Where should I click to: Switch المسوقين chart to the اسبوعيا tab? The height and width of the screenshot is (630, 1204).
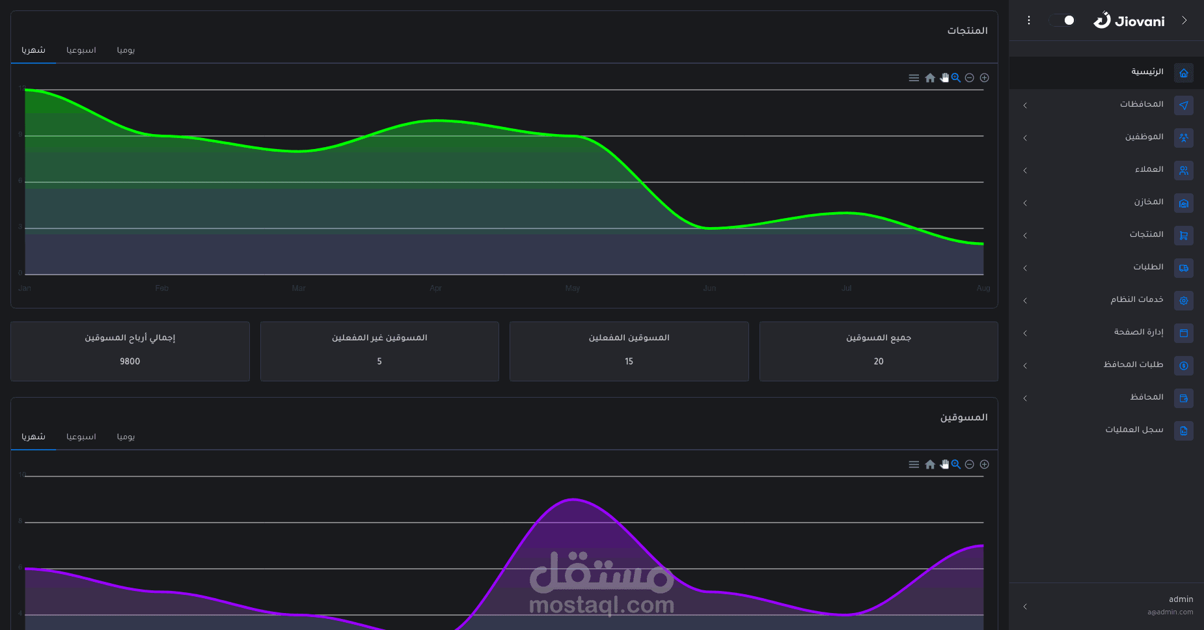[81, 437]
